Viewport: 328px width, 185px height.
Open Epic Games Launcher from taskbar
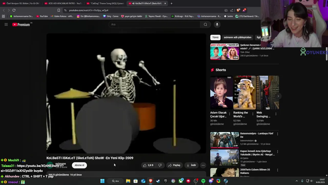(x=166, y=181)
